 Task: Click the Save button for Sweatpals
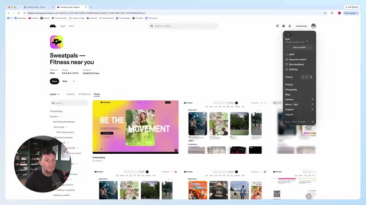pos(54,81)
